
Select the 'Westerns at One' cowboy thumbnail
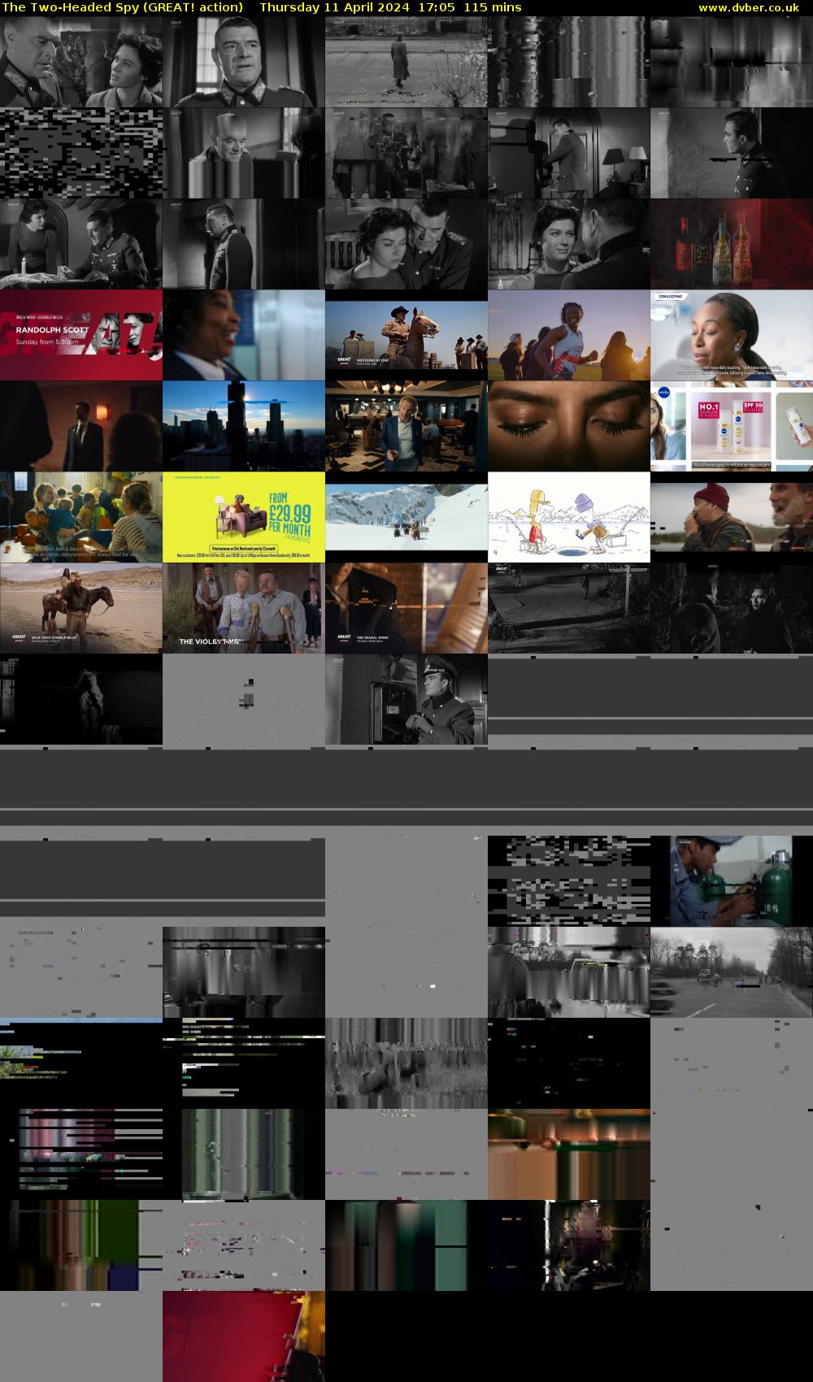[x=406, y=335]
